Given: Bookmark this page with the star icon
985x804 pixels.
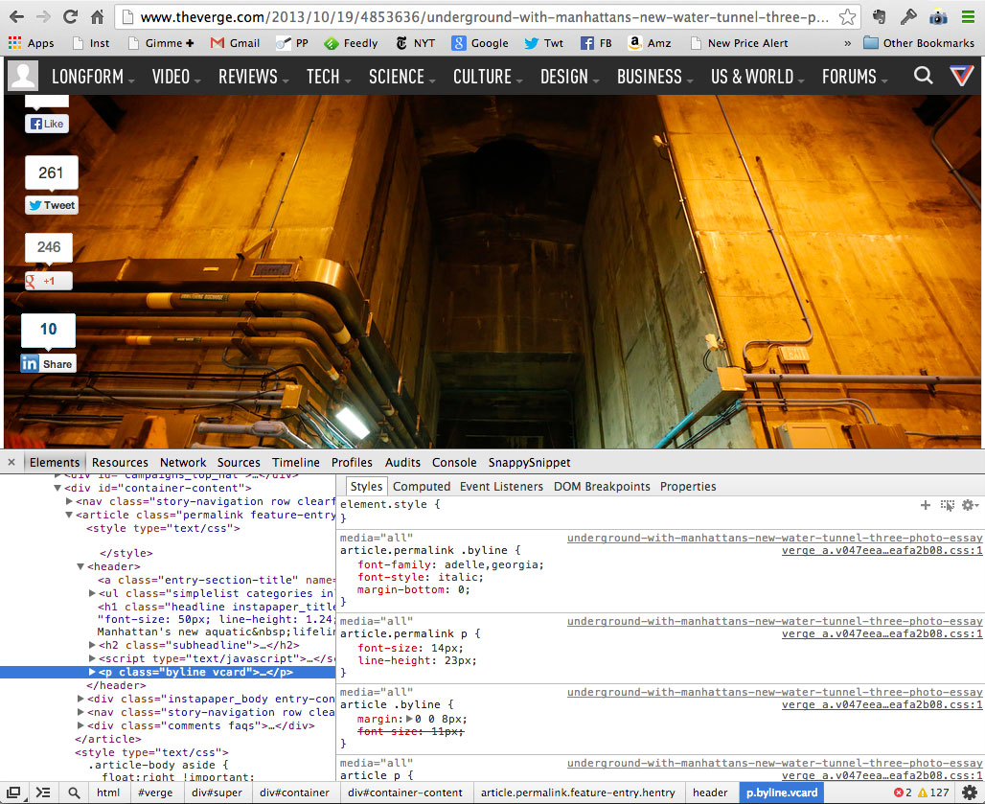Looking at the screenshot, I should [847, 17].
